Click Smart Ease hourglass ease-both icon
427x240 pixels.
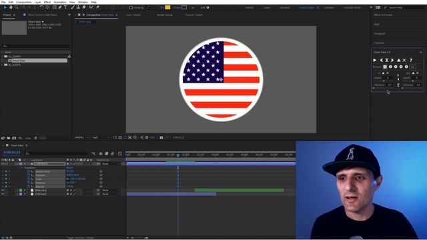387,60
